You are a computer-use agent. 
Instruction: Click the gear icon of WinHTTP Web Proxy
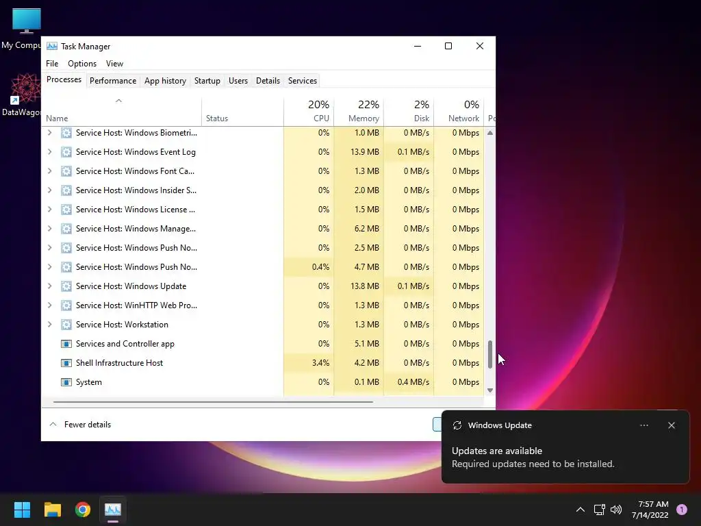pyautogui.click(x=66, y=305)
